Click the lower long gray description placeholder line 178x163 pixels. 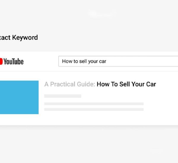coord(94,109)
